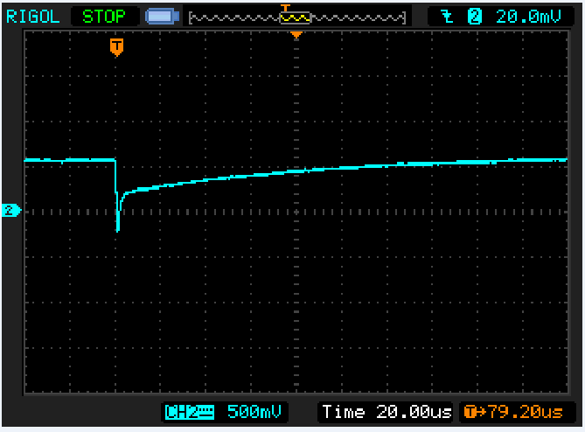The image size is (585, 432).
Task: Click the 500mV vertical scale value
Action: pos(254,412)
